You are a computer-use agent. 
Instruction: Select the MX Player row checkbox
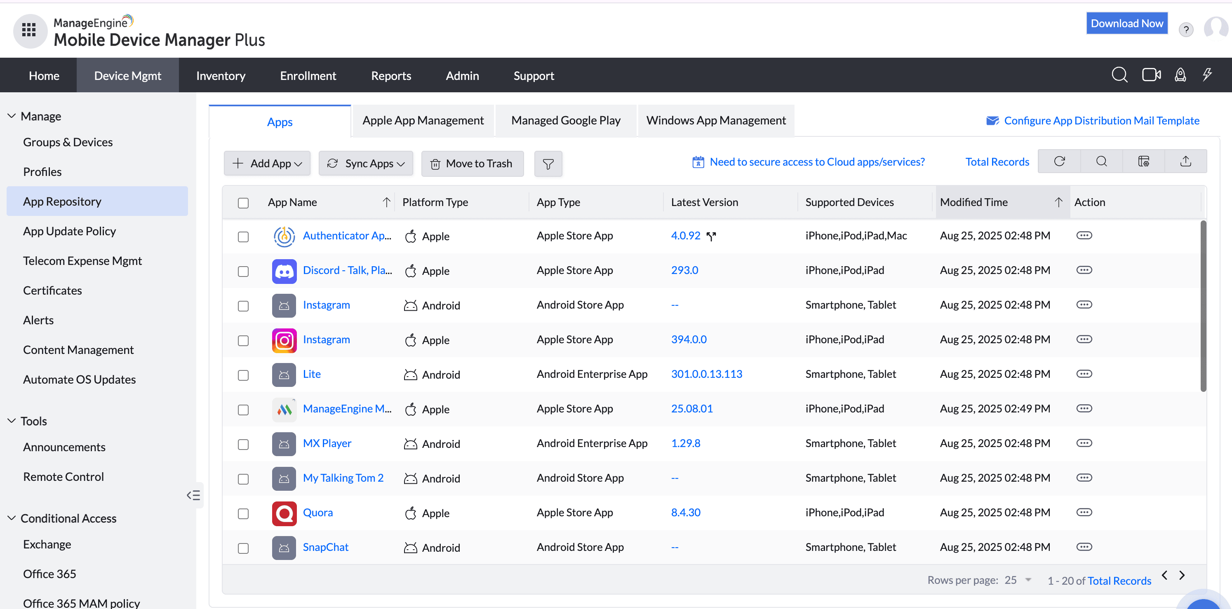(x=243, y=444)
